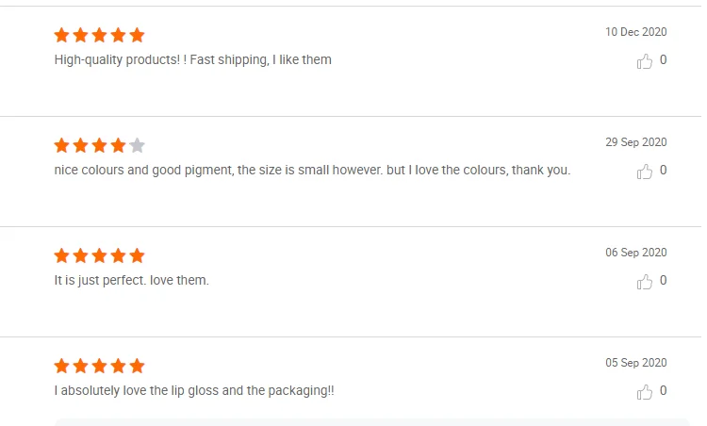This screenshot has height=426, width=707.
Task: Click the 'nice colours and good pigment' review text
Action: [312, 171]
